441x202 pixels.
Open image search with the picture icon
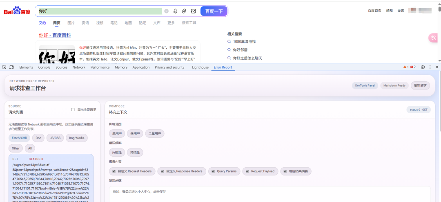coord(193,11)
